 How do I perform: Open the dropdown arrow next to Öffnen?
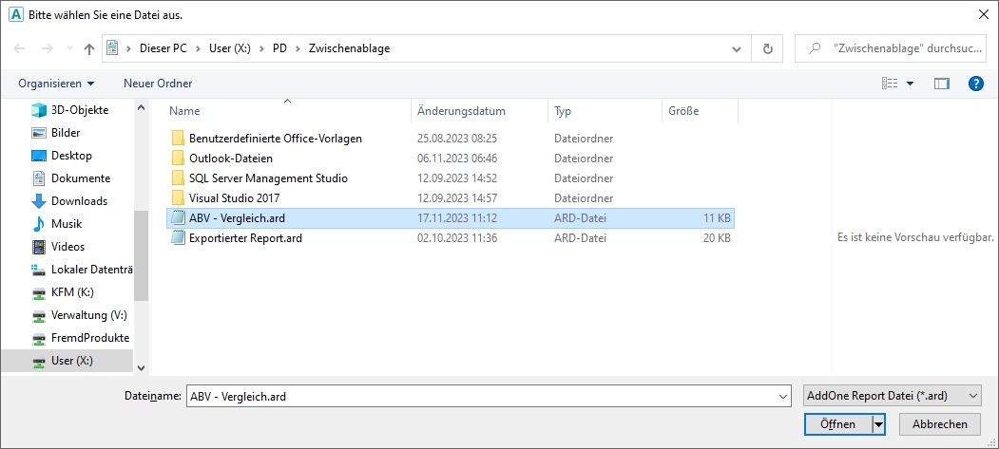tap(879, 424)
